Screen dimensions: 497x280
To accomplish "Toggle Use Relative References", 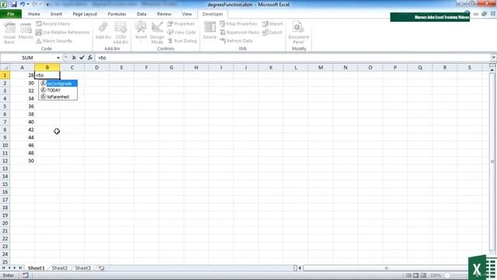I will (62, 33).
